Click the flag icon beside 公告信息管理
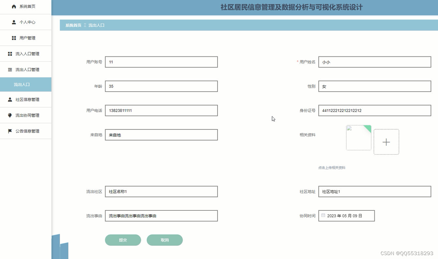438x259 pixels. pos(10,131)
